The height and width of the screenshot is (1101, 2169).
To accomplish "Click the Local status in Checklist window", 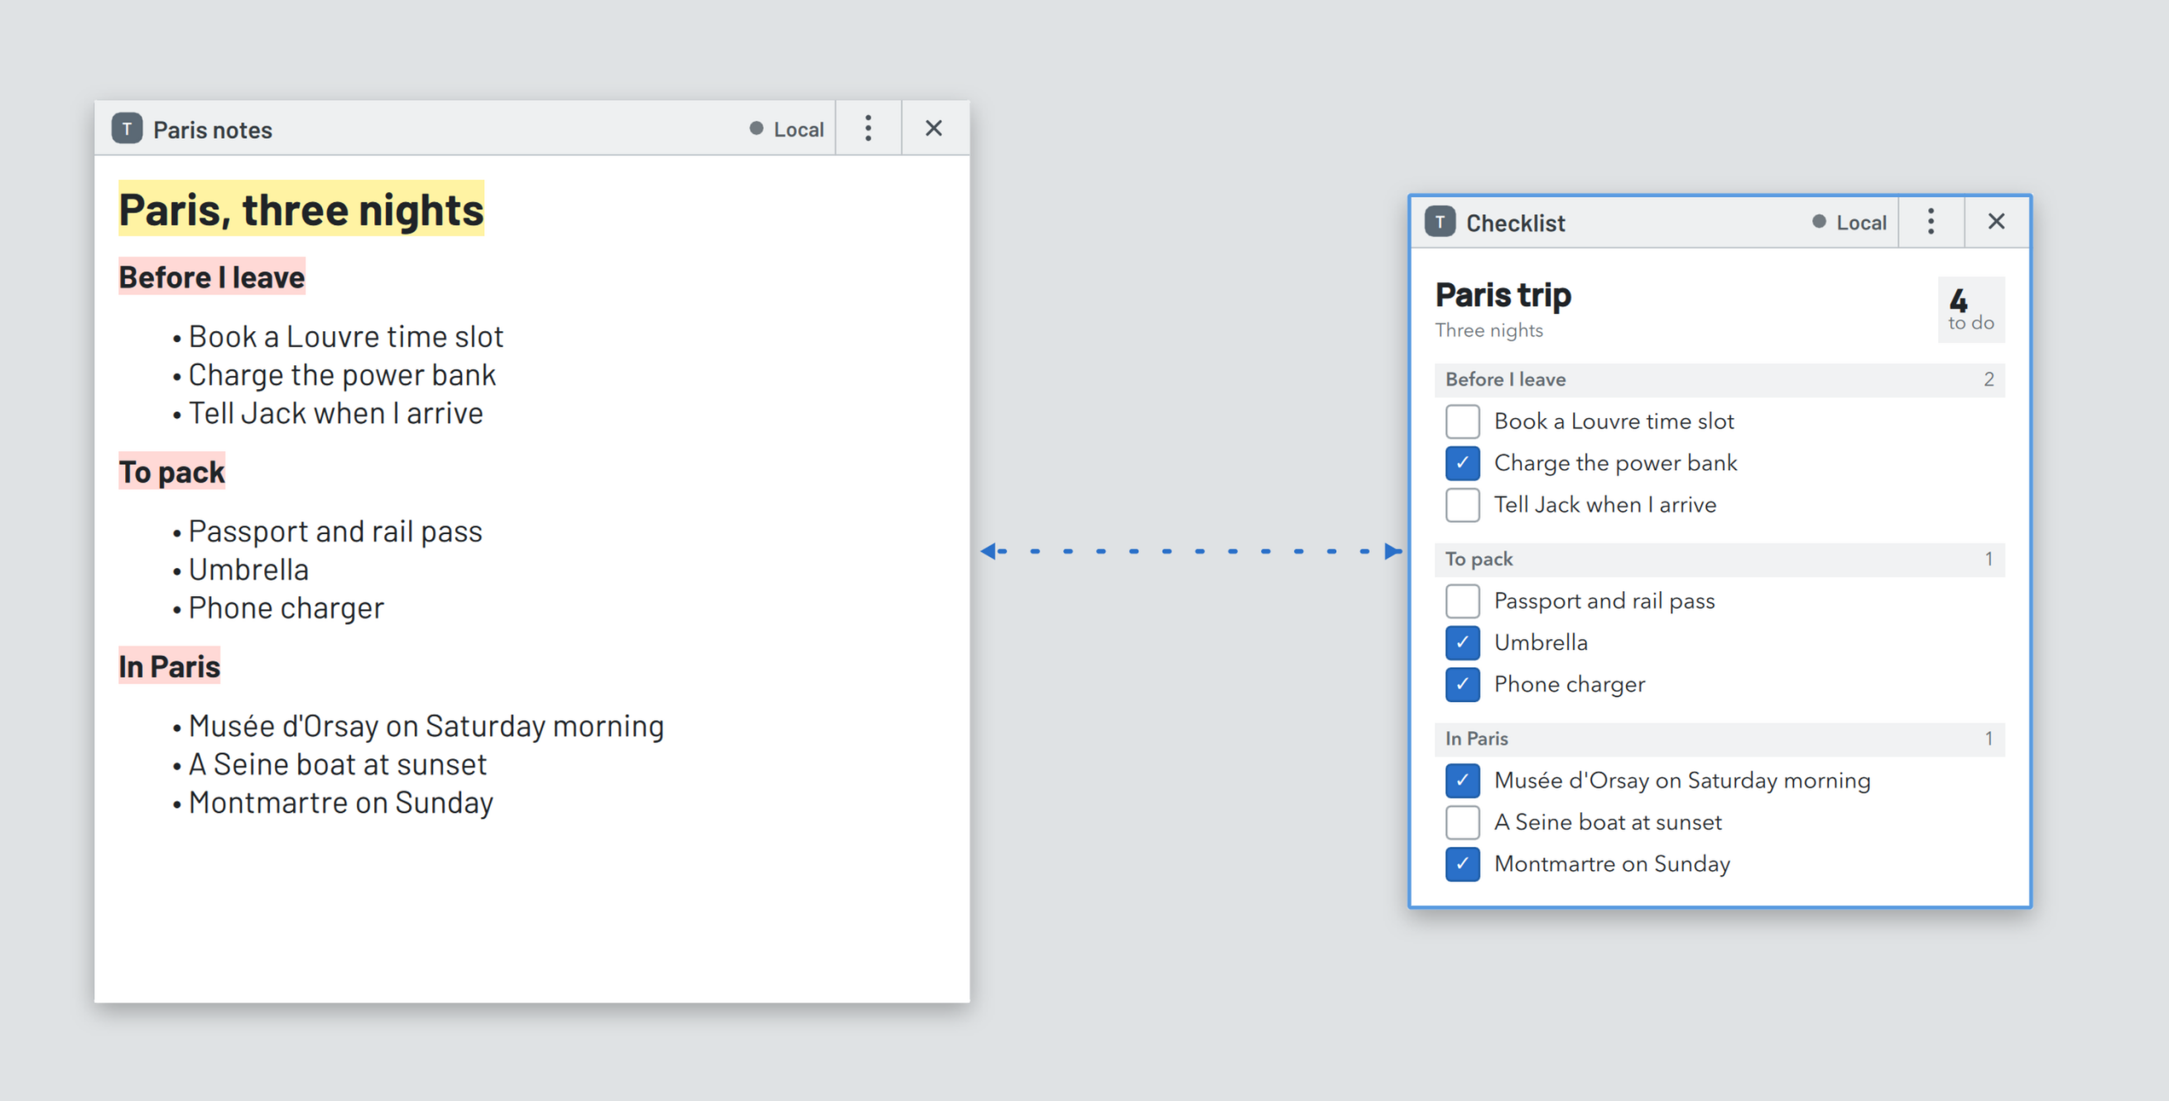I will (1850, 222).
